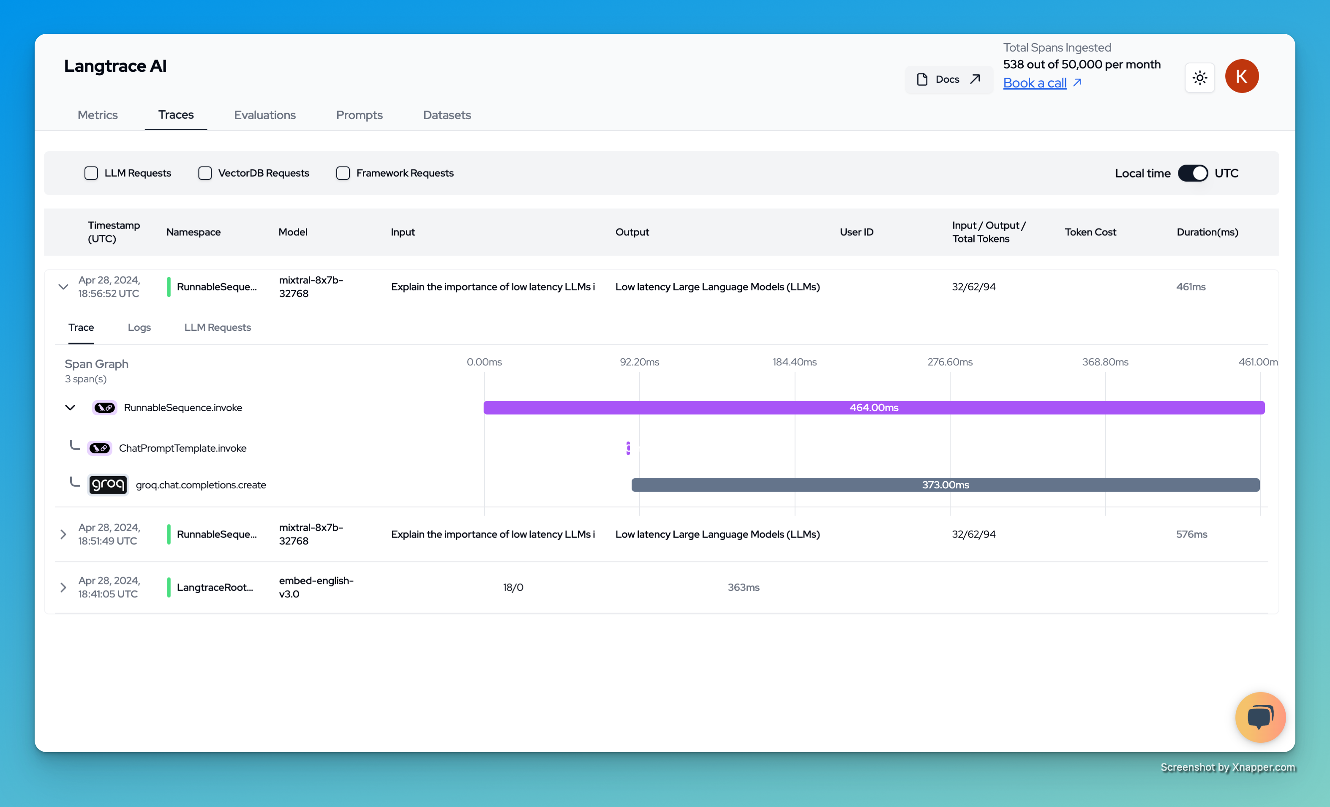Toggle the light/dark theme sun icon

[x=1199, y=78]
